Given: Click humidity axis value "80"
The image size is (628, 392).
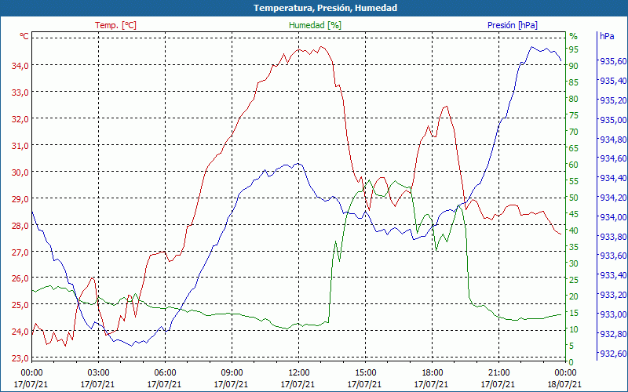Looking at the screenshot, I should click(x=574, y=99).
